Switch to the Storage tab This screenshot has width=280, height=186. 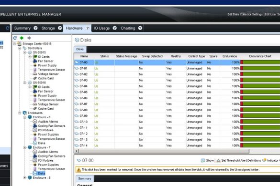click(48, 28)
